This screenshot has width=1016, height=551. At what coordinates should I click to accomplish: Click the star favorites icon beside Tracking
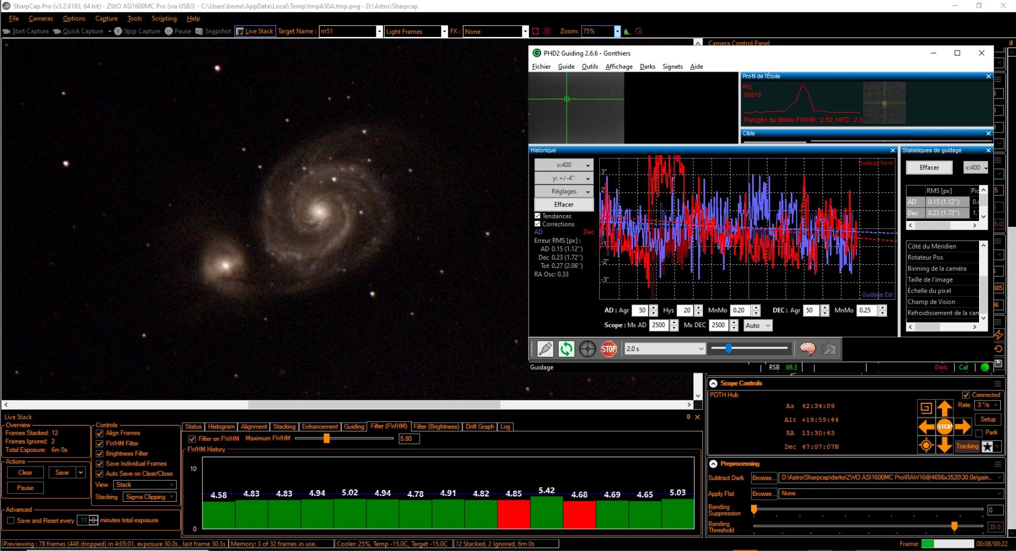988,447
